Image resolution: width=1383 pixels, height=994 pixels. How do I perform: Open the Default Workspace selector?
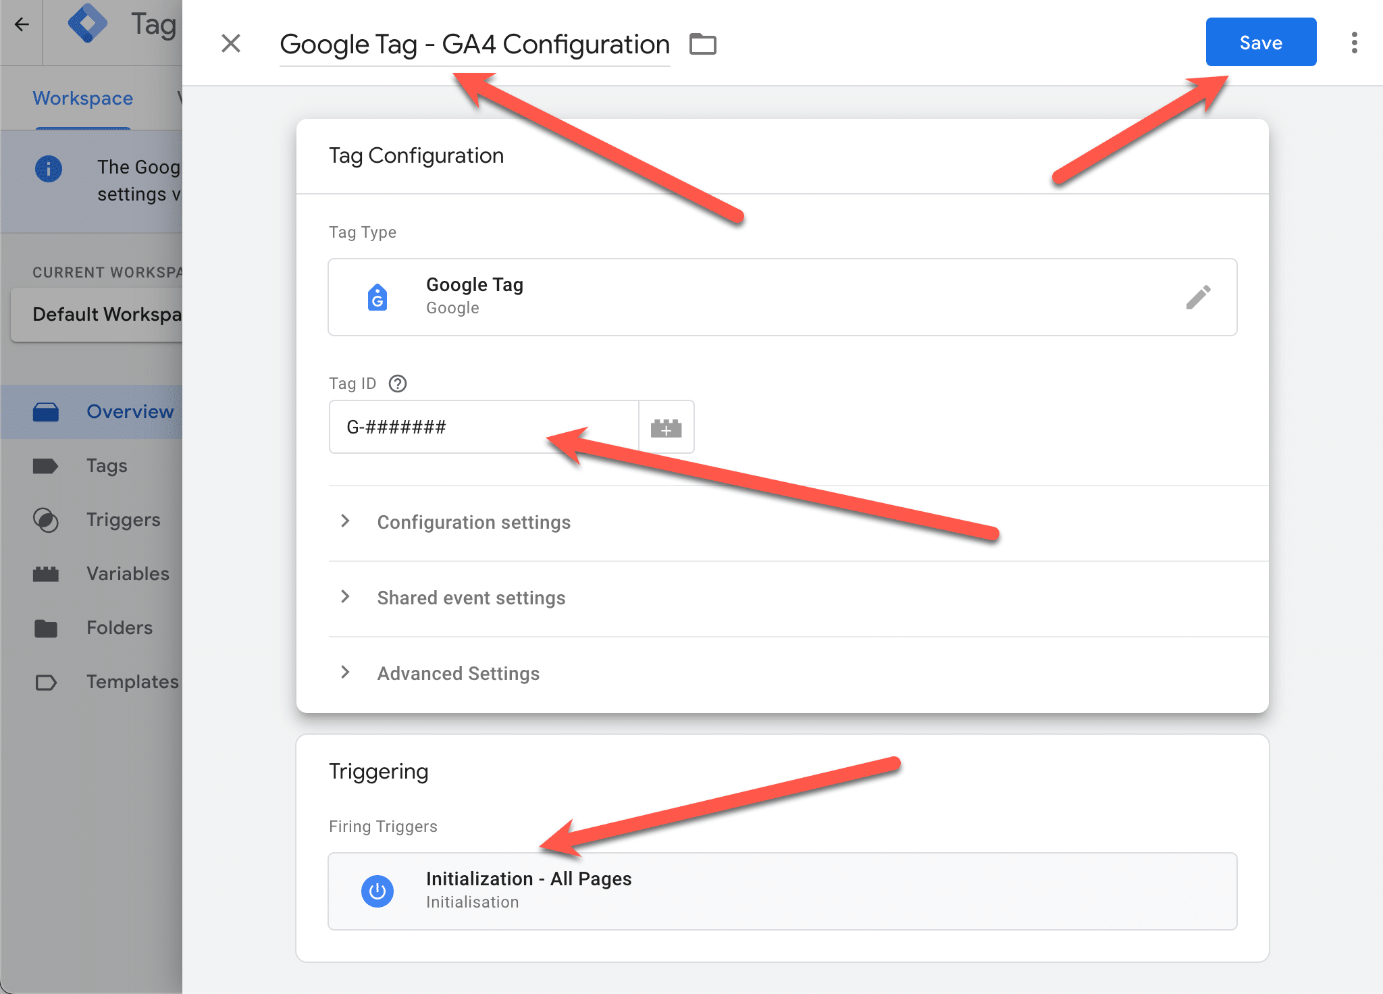97,315
